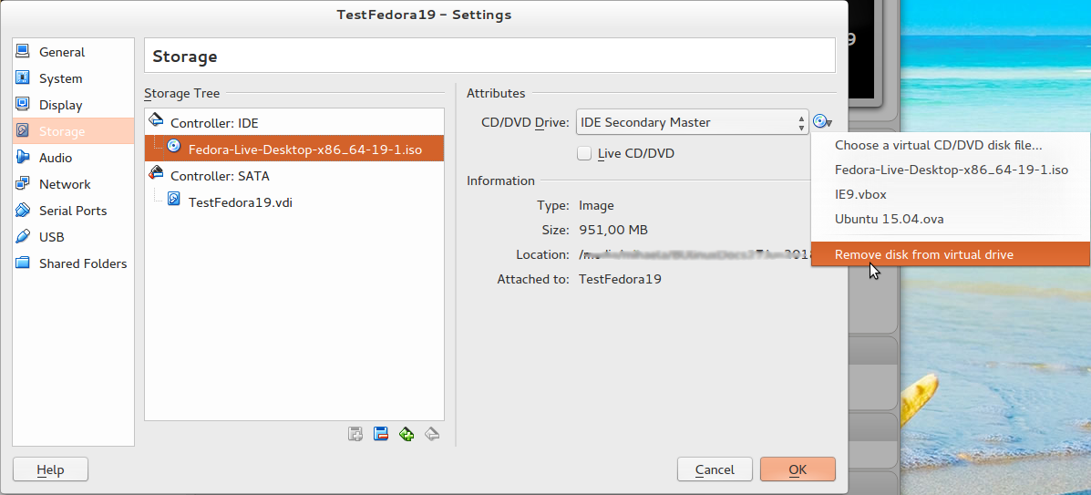Image resolution: width=1091 pixels, height=495 pixels.
Task: Open the IDE Secondary Master dropdown
Action: pyautogui.click(x=692, y=122)
